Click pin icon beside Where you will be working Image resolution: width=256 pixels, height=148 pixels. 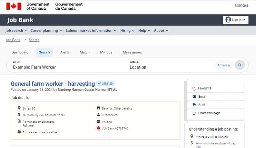point(192,136)
